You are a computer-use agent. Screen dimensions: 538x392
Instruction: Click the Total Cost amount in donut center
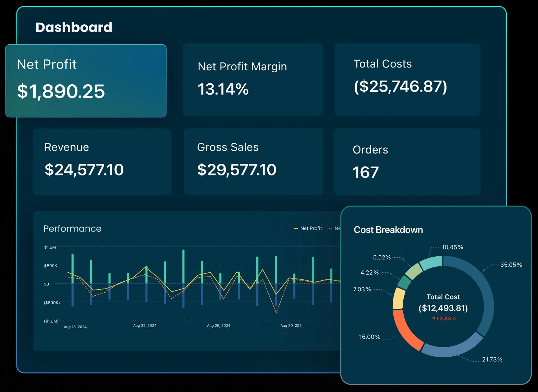[443, 308]
